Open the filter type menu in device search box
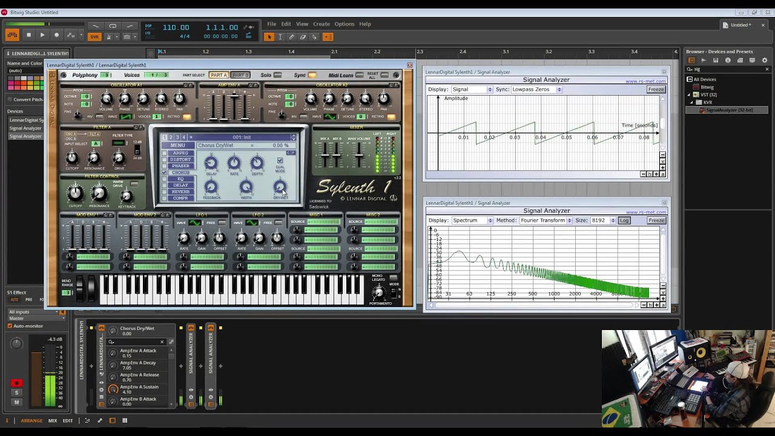Screen dimensions: 775x436 pos(111,342)
